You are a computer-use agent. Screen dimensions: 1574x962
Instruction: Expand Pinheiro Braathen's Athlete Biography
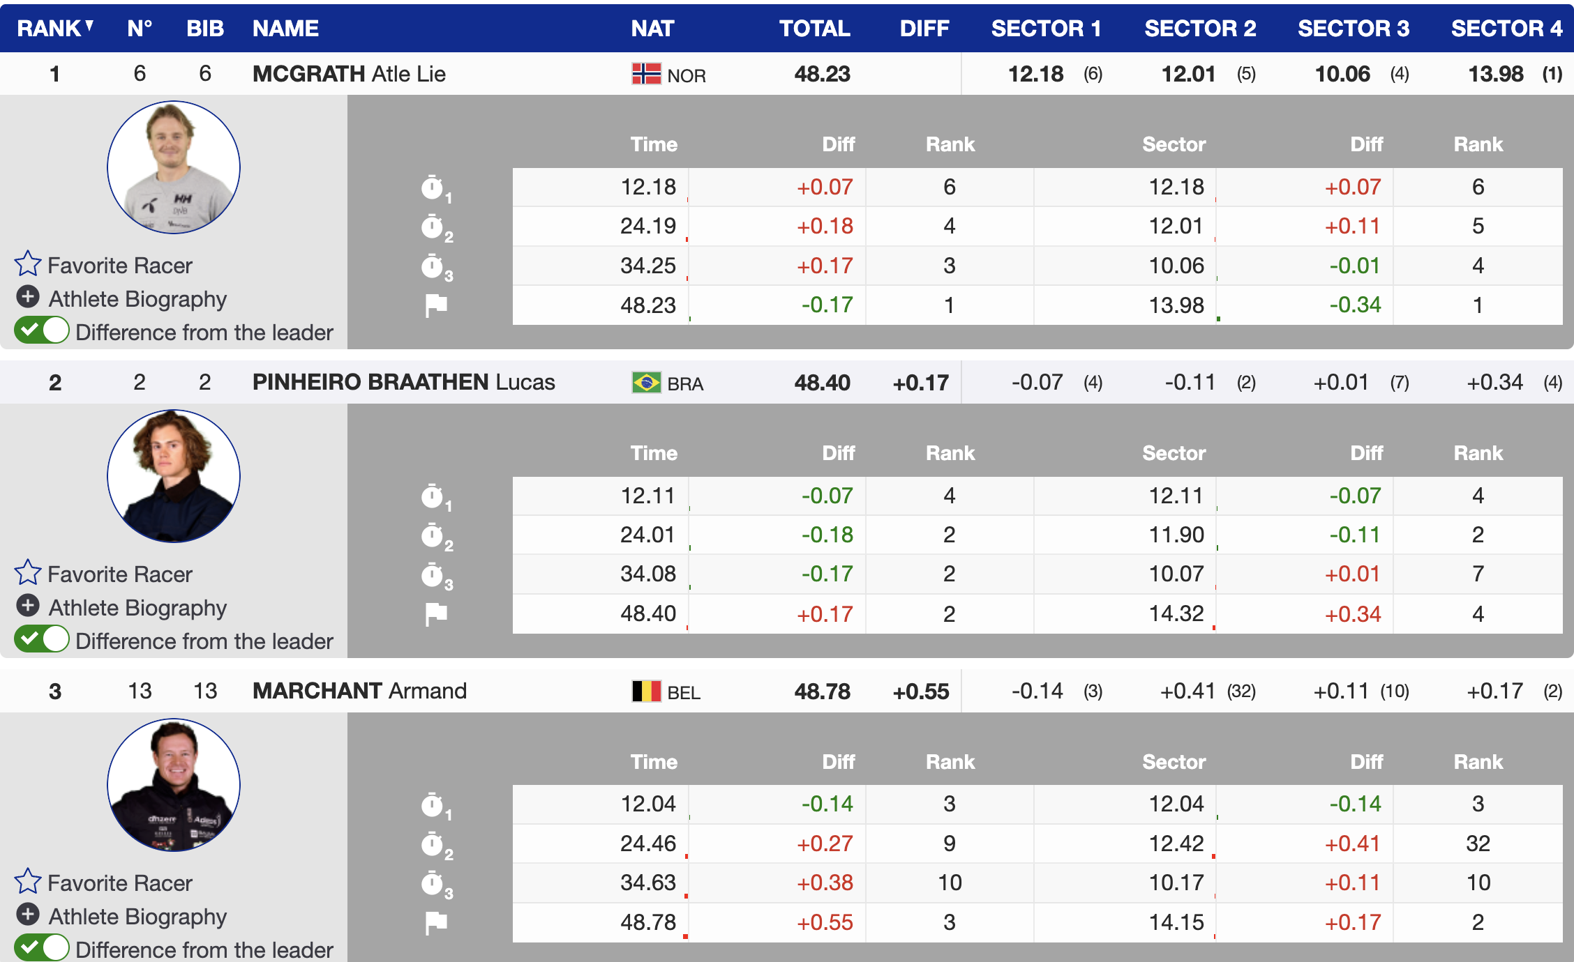click(x=28, y=606)
